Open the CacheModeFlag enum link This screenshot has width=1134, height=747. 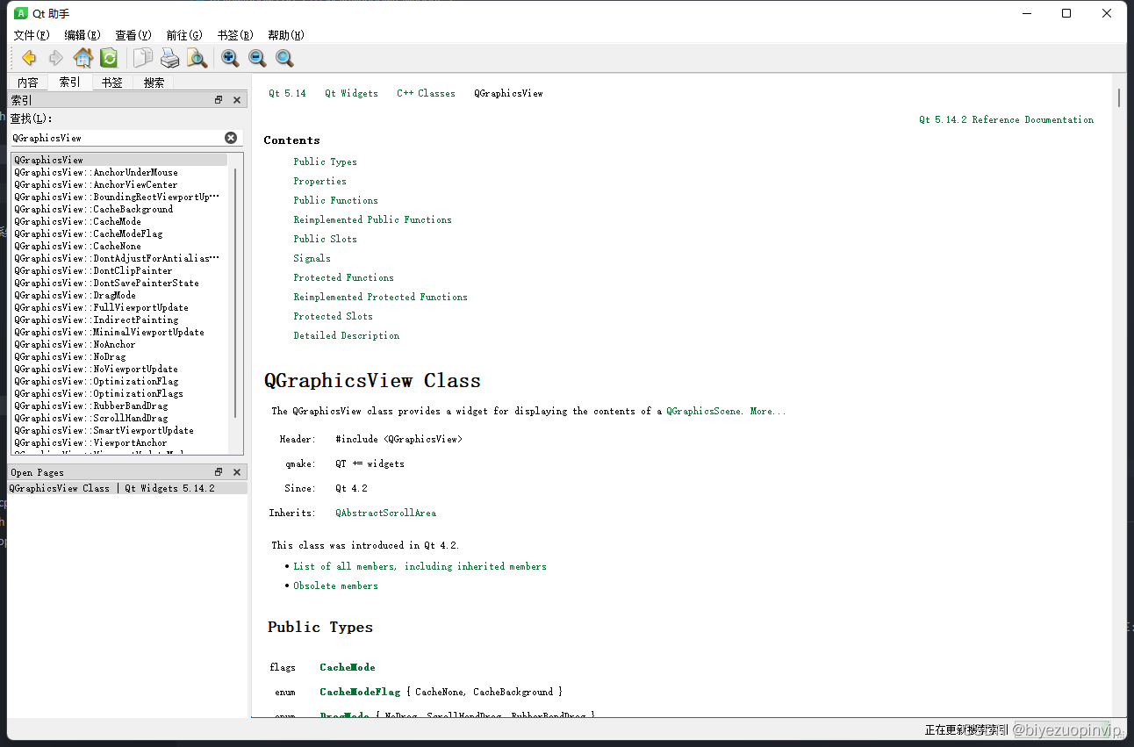(360, 692)
